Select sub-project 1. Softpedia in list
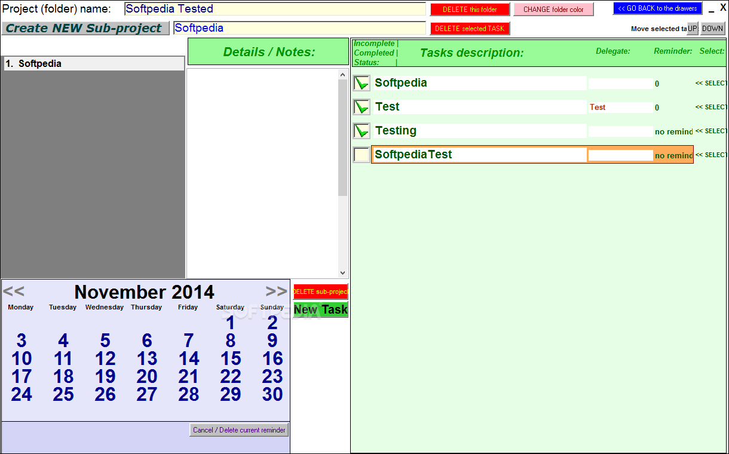Image resolution: width=729 pixels, height=454 pixels. (x=94, y=64)
